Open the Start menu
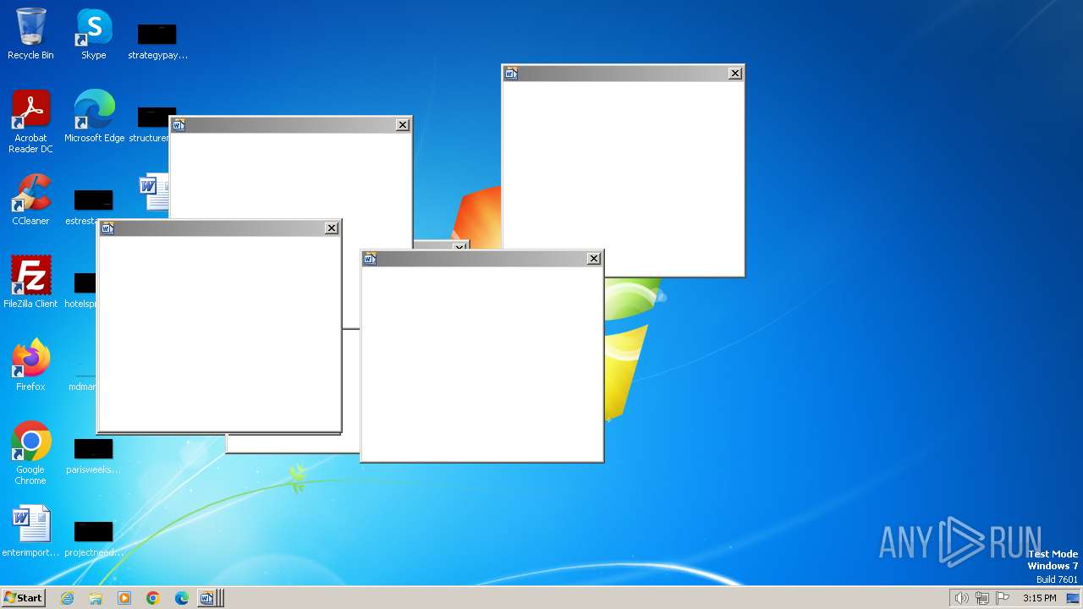 [23, 598]
